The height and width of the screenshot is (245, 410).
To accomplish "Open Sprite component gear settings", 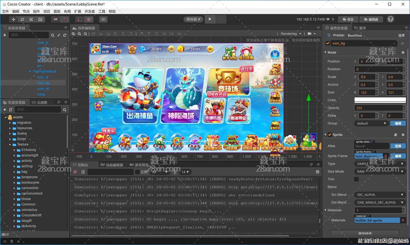I will pyautogui.click(x=403, y=135).
